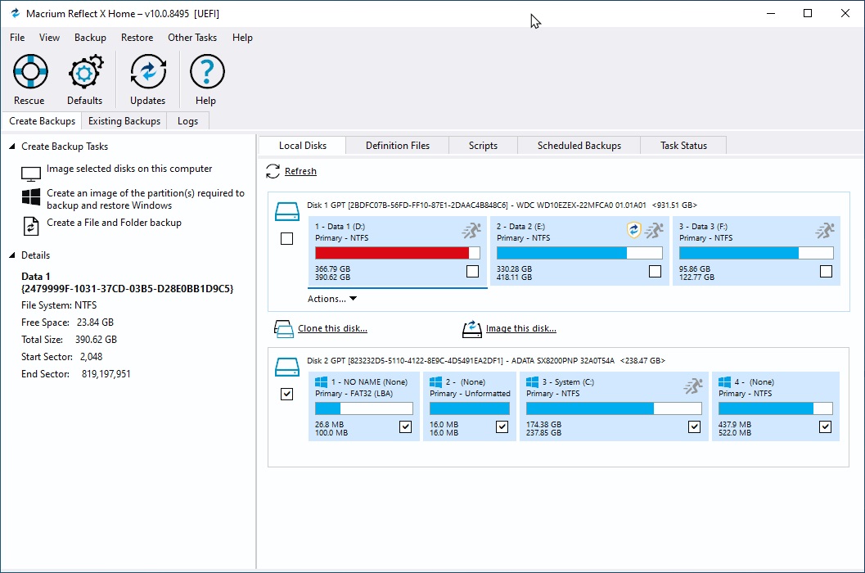
Task: Click the Windows flag on partition 4 (None)
Action: 725,382
